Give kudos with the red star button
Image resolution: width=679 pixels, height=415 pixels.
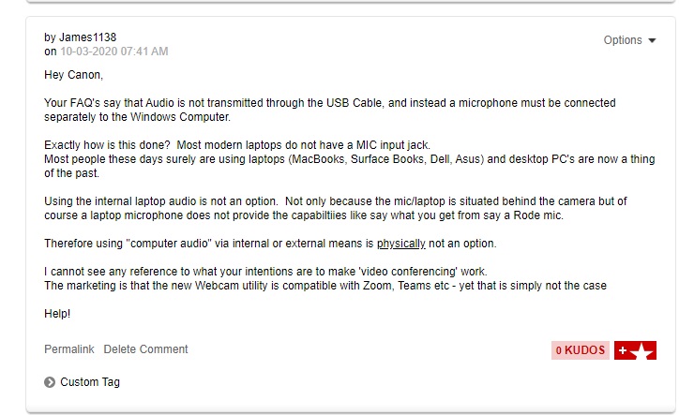(x=635, y=350)
